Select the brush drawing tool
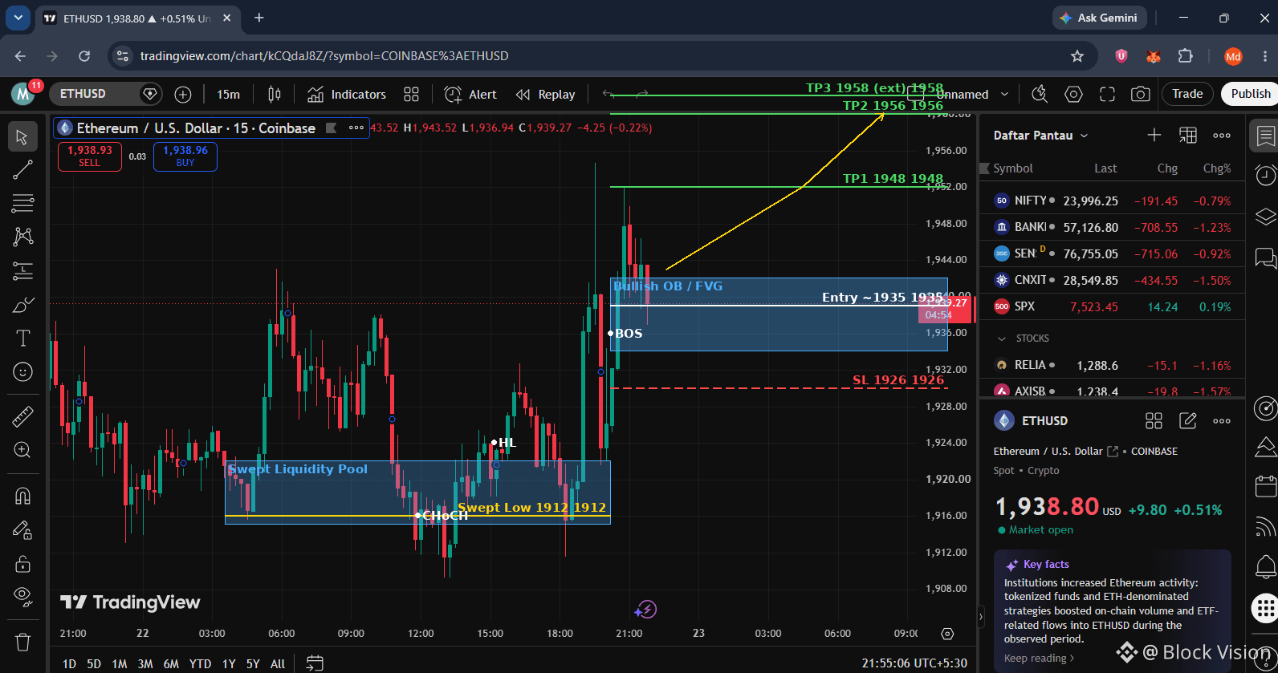The width and height of the screenshot is (1278, 673). coord(22,306)
